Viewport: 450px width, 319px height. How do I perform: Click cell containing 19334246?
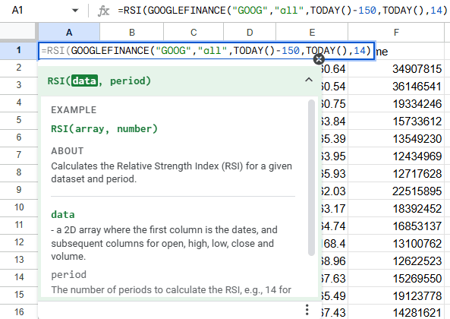[396, 104]
